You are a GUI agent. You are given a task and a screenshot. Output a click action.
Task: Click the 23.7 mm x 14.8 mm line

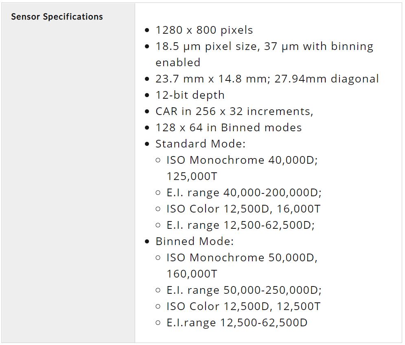click(x=267, y=79)
